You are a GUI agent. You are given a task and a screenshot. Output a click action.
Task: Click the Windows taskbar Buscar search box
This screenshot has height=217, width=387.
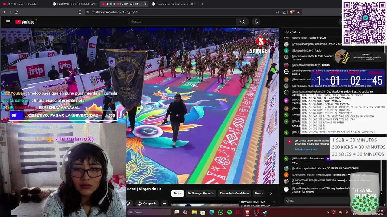coord(149,212)
